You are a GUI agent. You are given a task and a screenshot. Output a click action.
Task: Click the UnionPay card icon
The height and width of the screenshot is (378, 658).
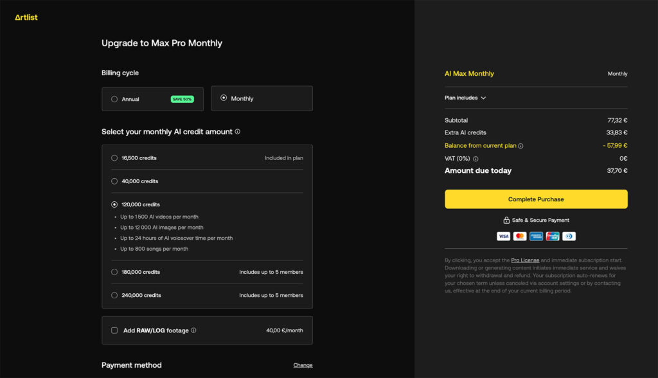[x=553, y=237]
